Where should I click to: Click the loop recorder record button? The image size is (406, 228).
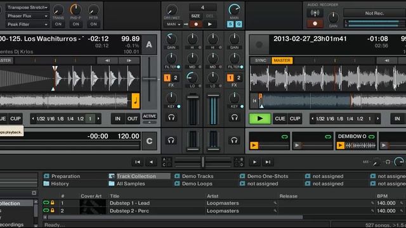click(x=196, y=24)
